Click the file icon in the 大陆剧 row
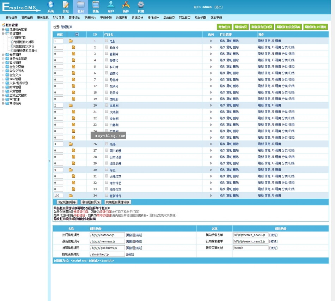The image size is (335, 301). click(73, 112)
